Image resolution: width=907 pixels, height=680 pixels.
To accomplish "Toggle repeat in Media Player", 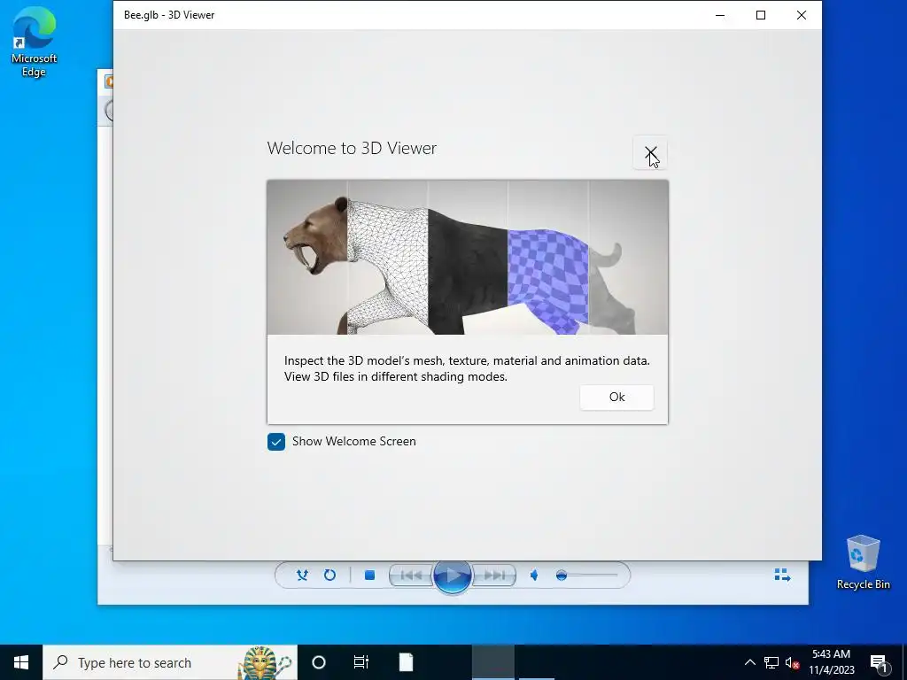I will [329, 576].
